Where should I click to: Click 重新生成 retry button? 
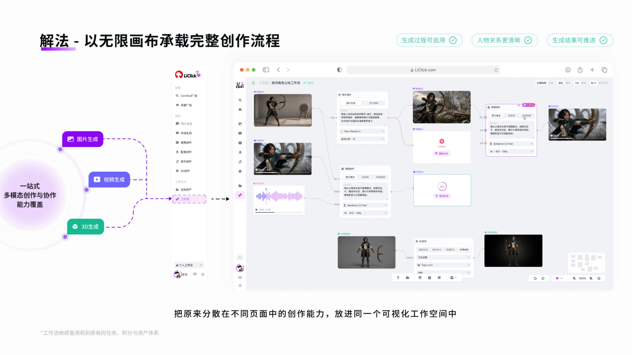pos(442,154)
